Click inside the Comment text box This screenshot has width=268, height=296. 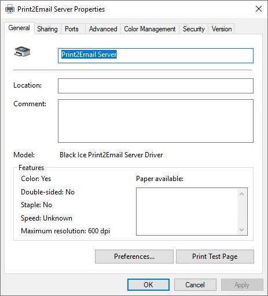pos(156,121)
